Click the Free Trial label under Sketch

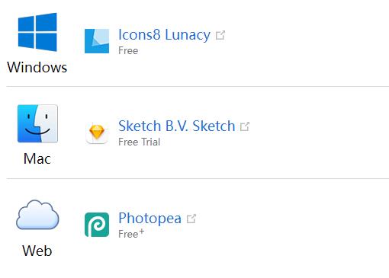(140, 142)
